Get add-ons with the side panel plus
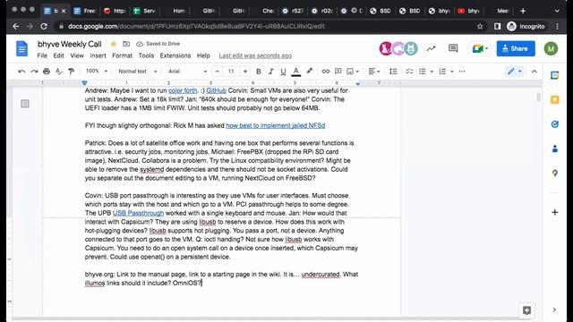The image size is (573, 322). point(555,212)
